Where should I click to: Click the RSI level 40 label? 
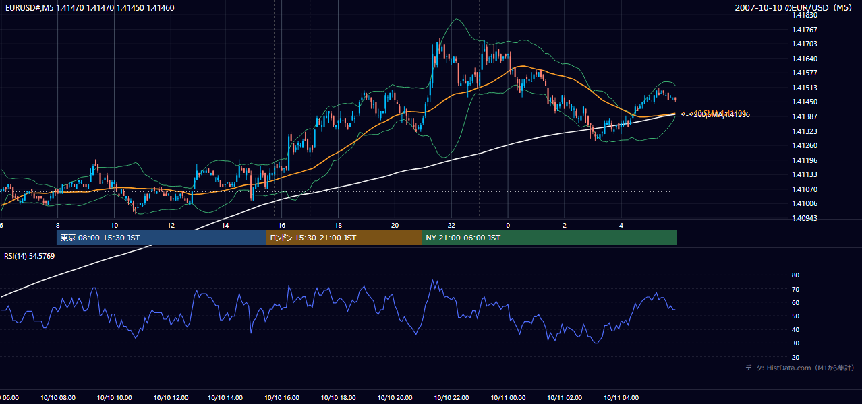pos(795,330)
